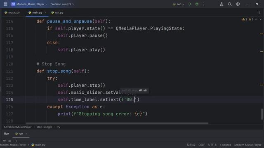Open the 4 spaces indent settings
264x148 pixels.
coord(225,145)
